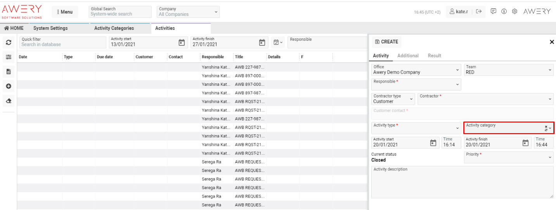Viewport: 556px width, 210px height.
Task: Click the report document icon in sidebar
Action: (9, 72)
